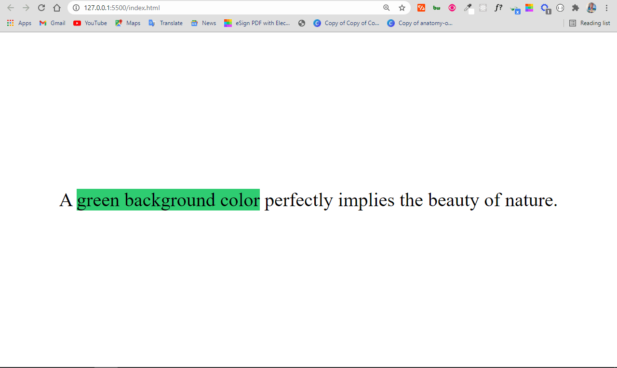View site information for 127.0.0.1
The height and width of the screenshot is (368, 617).
[x=76, y=8]
